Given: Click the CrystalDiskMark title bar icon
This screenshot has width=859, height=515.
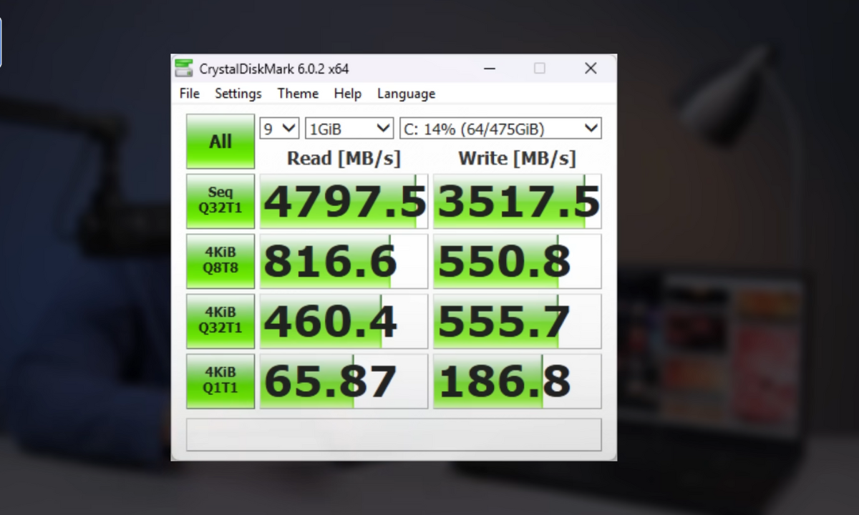Looking at the screenshot, I should click(x=184, y=69).
